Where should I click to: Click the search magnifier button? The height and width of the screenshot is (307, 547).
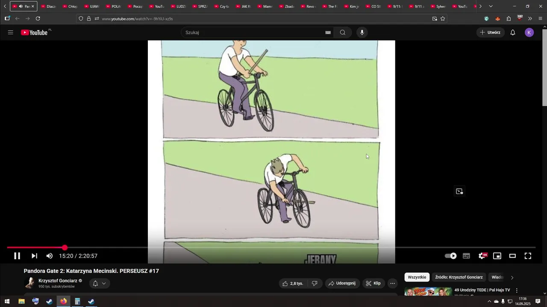(343, 32)
